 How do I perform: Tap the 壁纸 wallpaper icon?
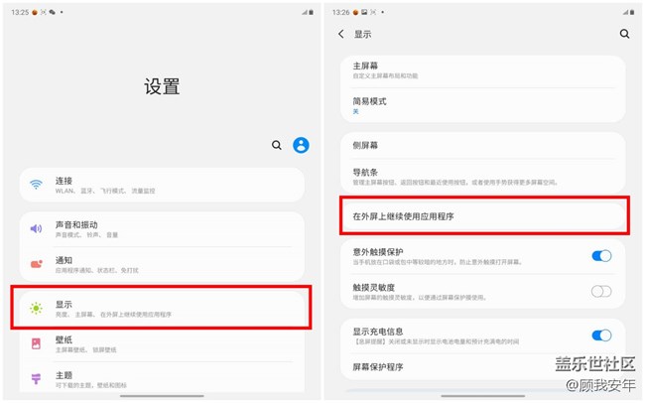coord(37,343)
